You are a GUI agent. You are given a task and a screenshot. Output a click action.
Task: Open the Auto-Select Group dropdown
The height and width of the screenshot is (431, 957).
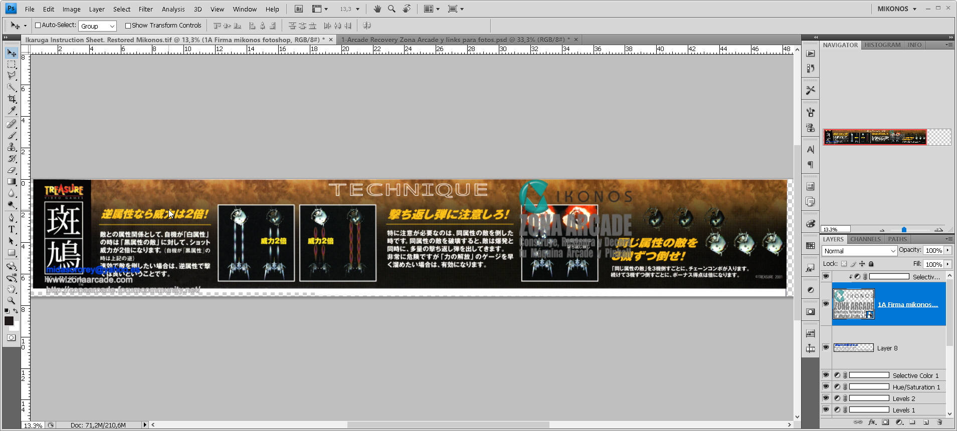click(x=98, y=26)
